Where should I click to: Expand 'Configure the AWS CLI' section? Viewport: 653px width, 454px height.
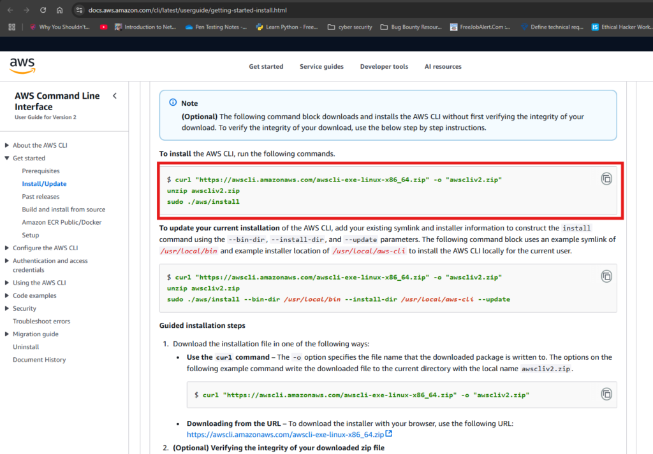pyautogui.click(x=6, y=248)
